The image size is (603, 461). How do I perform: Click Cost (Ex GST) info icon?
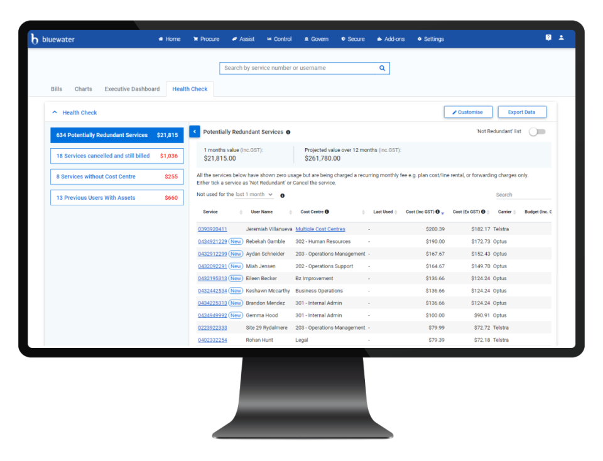click(x=484, y=212)
